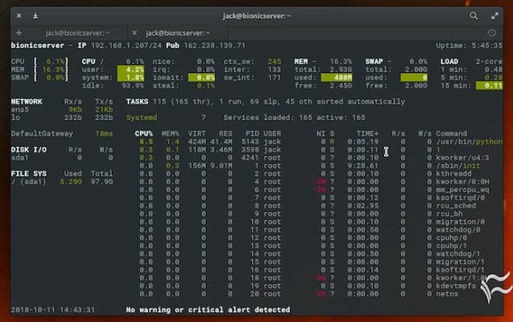Screen dimensions: 513x322
Task: Add a new tab with plus icon
Action: (x=19, y=33)
